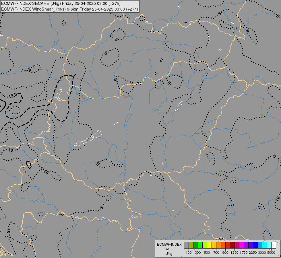Click the sky blue legend swatch
Screen dimensions: 281x258
[x=260, y=245]
